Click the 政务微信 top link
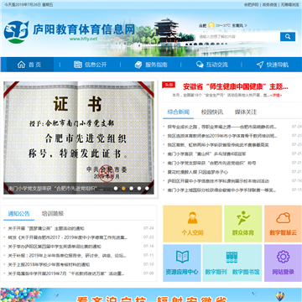Viewport: 302px width, 302px height. (x=269, y=4)
